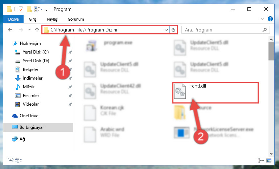Switch to large icons view layout

[269, 160]
